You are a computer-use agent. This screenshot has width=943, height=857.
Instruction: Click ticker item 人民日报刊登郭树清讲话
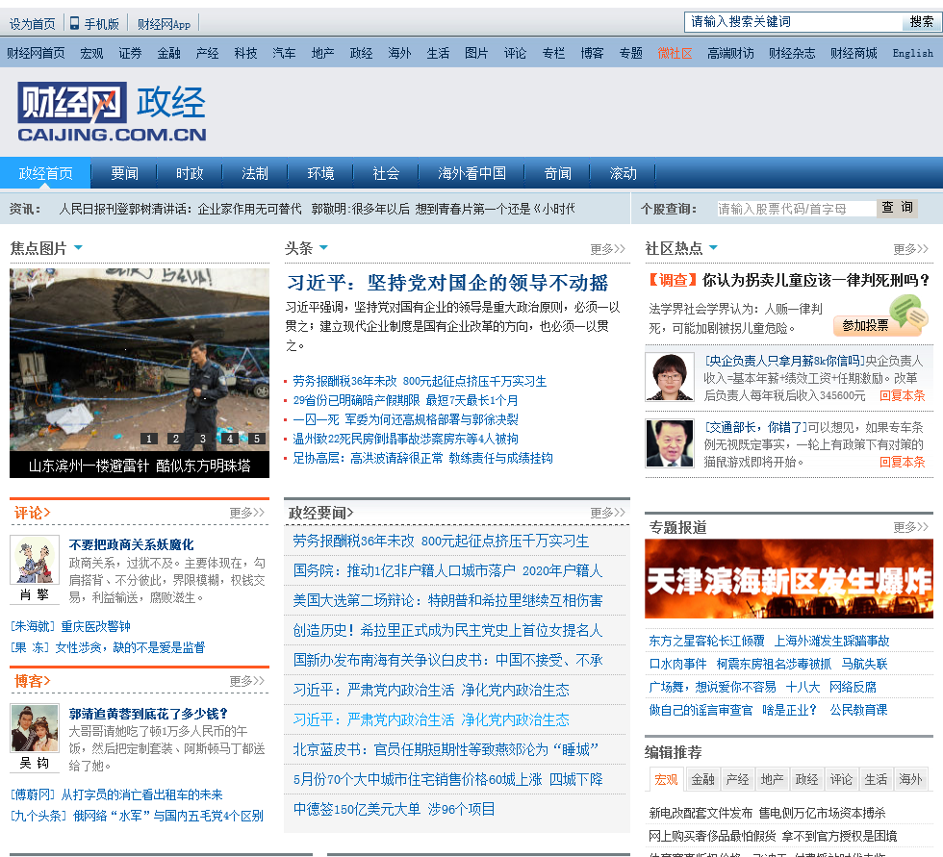(x=181, y=209)
